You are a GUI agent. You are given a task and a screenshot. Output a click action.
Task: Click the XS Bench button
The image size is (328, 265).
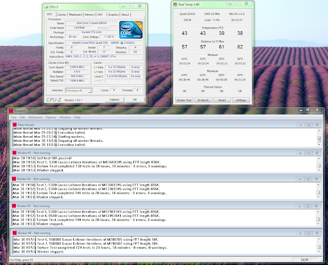203,100
